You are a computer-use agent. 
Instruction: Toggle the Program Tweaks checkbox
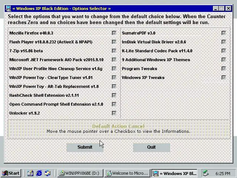[224, 69]
